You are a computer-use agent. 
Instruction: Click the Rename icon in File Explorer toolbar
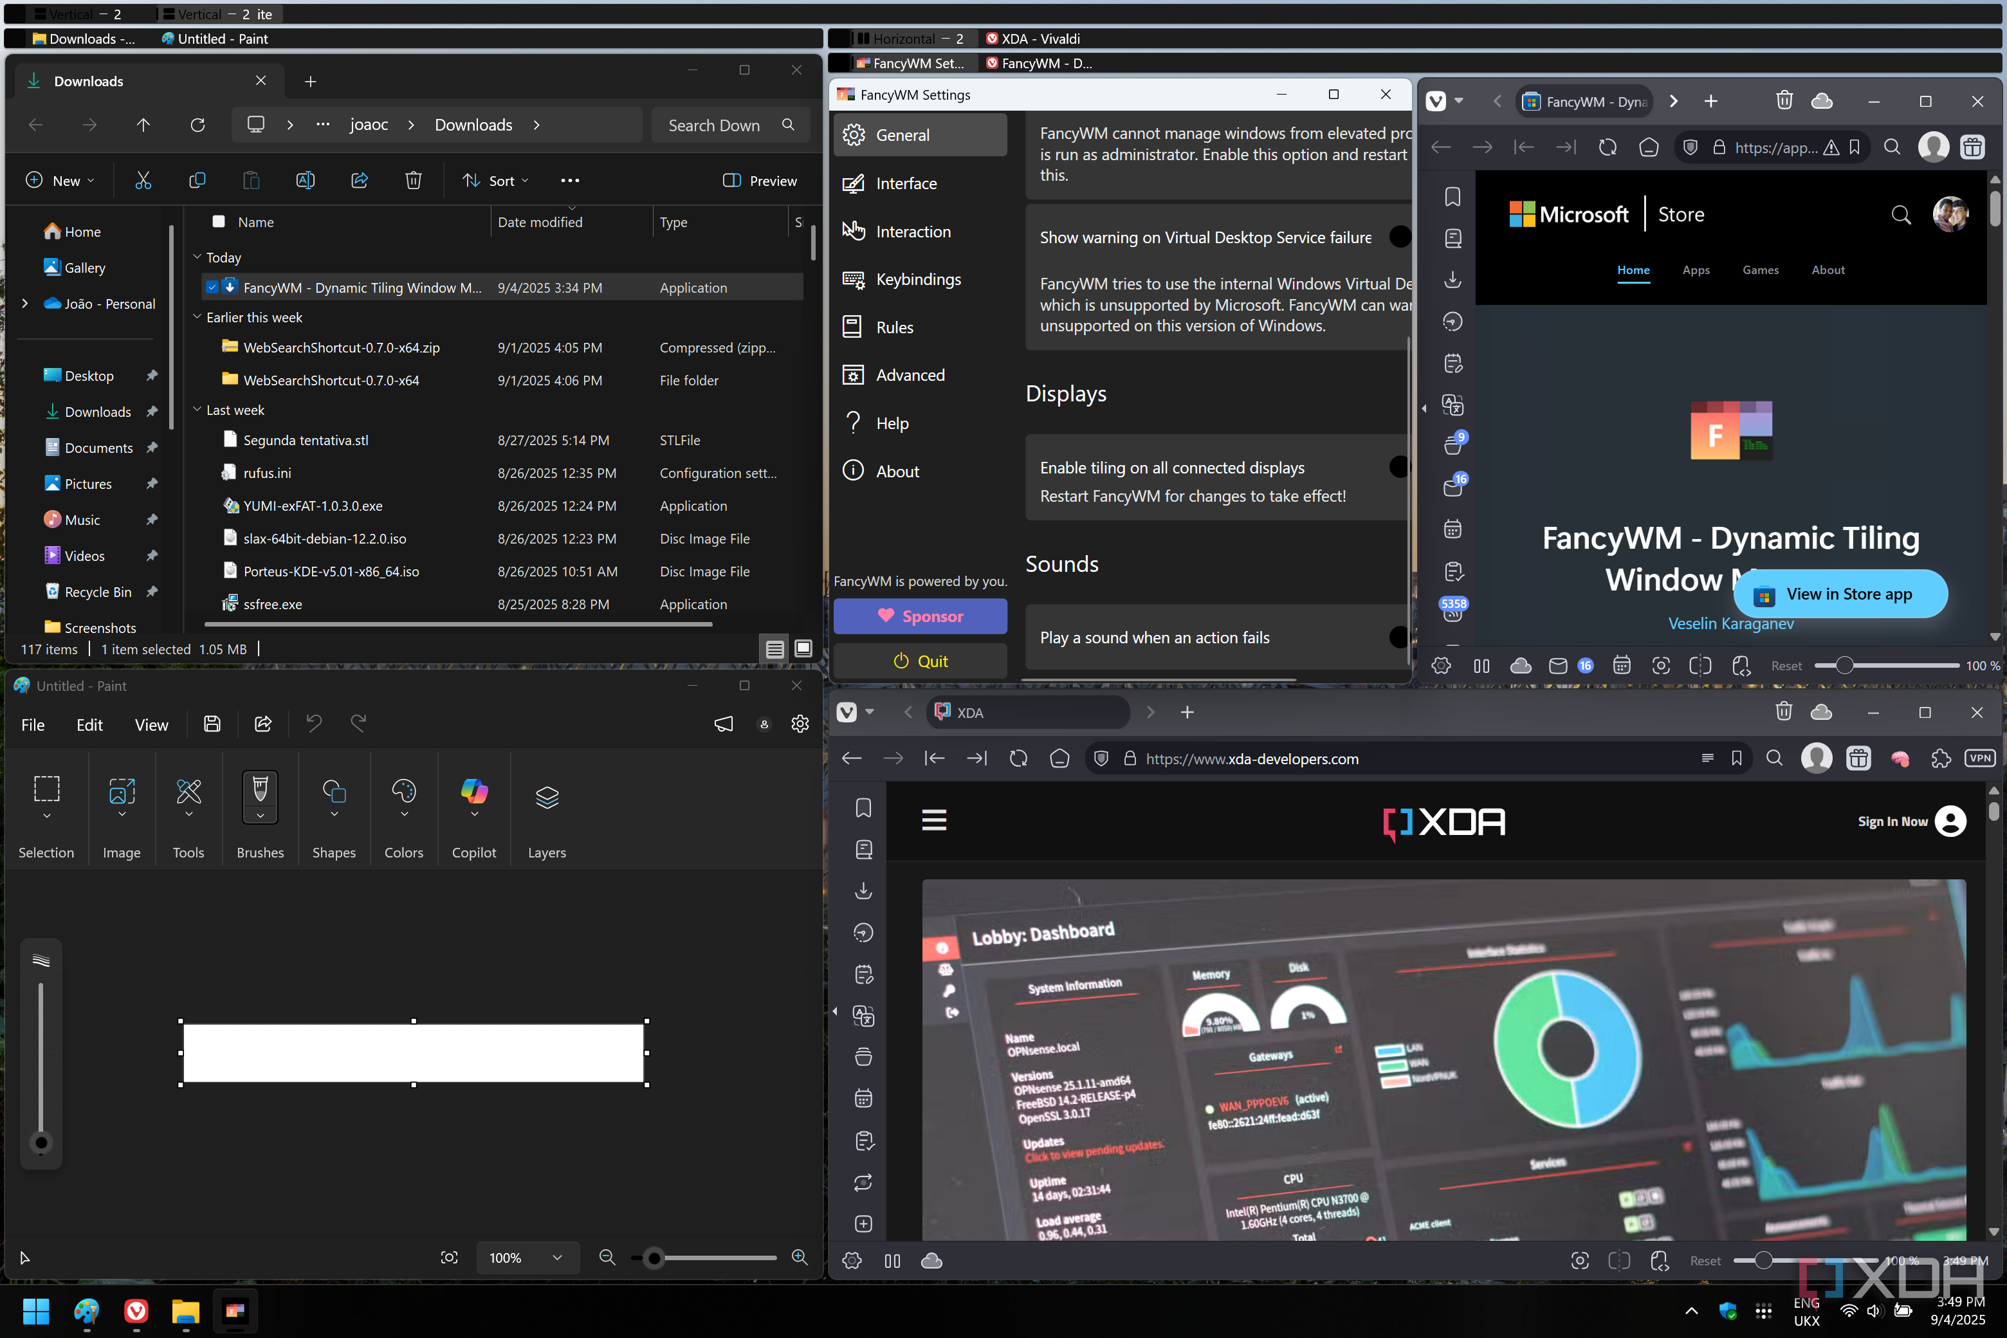click(305, 180)
